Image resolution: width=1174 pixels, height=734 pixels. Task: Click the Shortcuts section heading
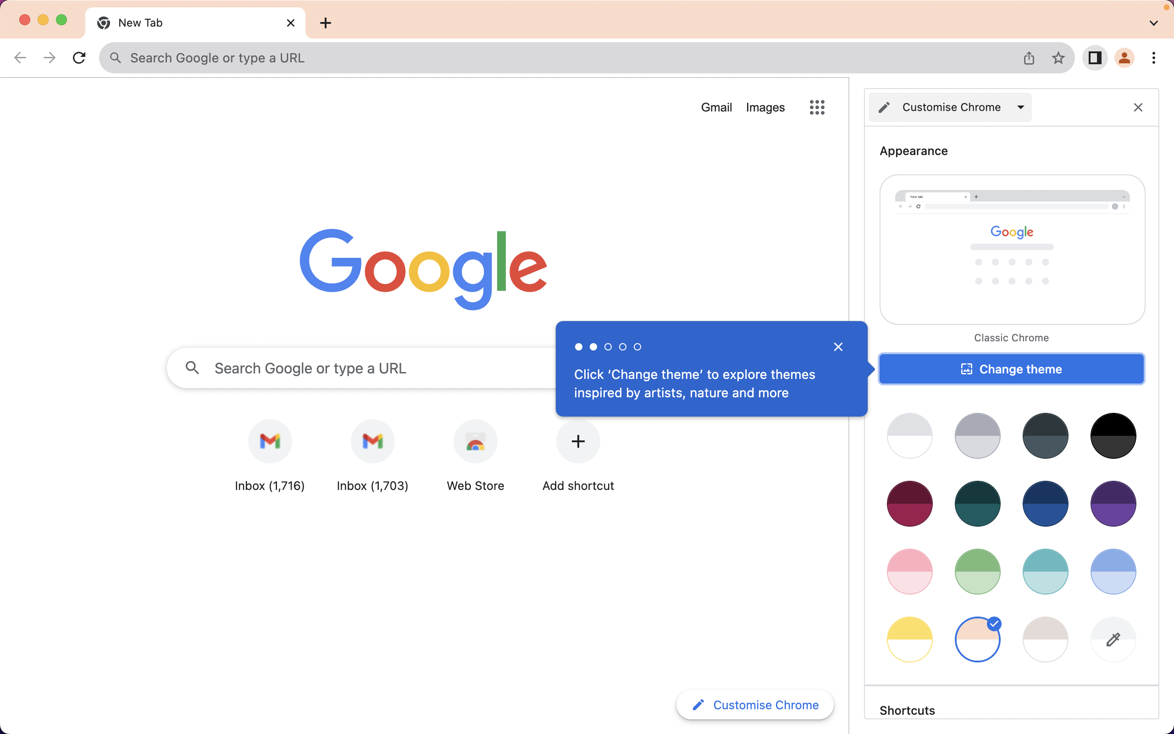point(907,710)
